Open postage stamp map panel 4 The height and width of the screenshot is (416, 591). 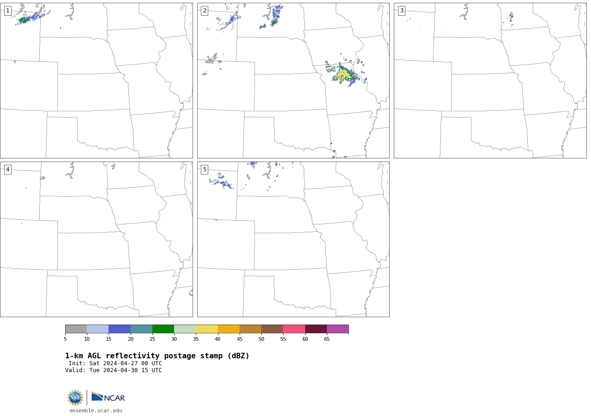(96, 239)
